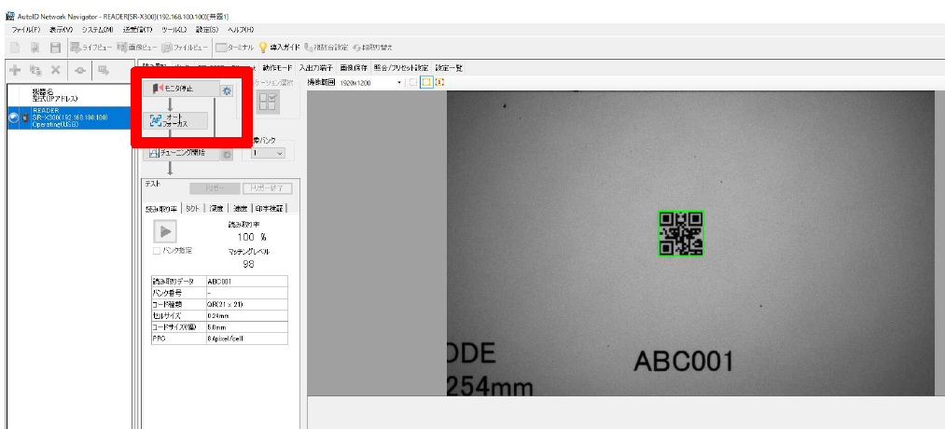This screenshot has width=945, height=429.
Task: Open ライブビュー live view
Action: (x=91, y=47)
